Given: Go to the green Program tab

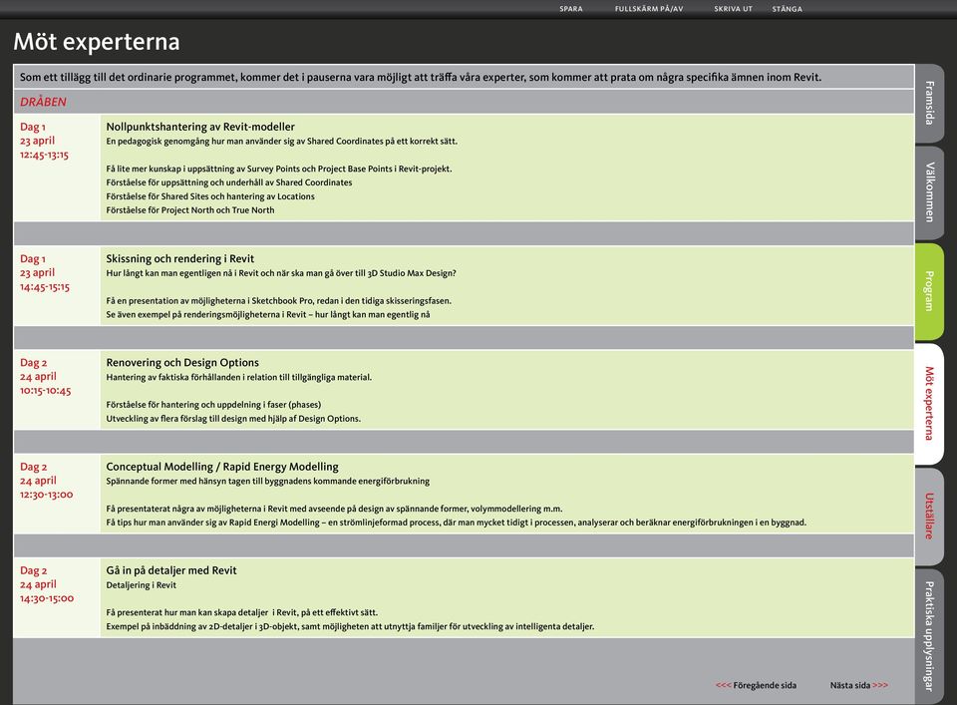Looking at the screenshot, I should pyautogui.click(x=929, y=291).
